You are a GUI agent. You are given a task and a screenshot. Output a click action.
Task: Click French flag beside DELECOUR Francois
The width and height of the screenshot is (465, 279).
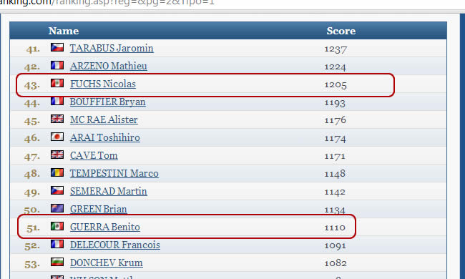coord(57,244)
